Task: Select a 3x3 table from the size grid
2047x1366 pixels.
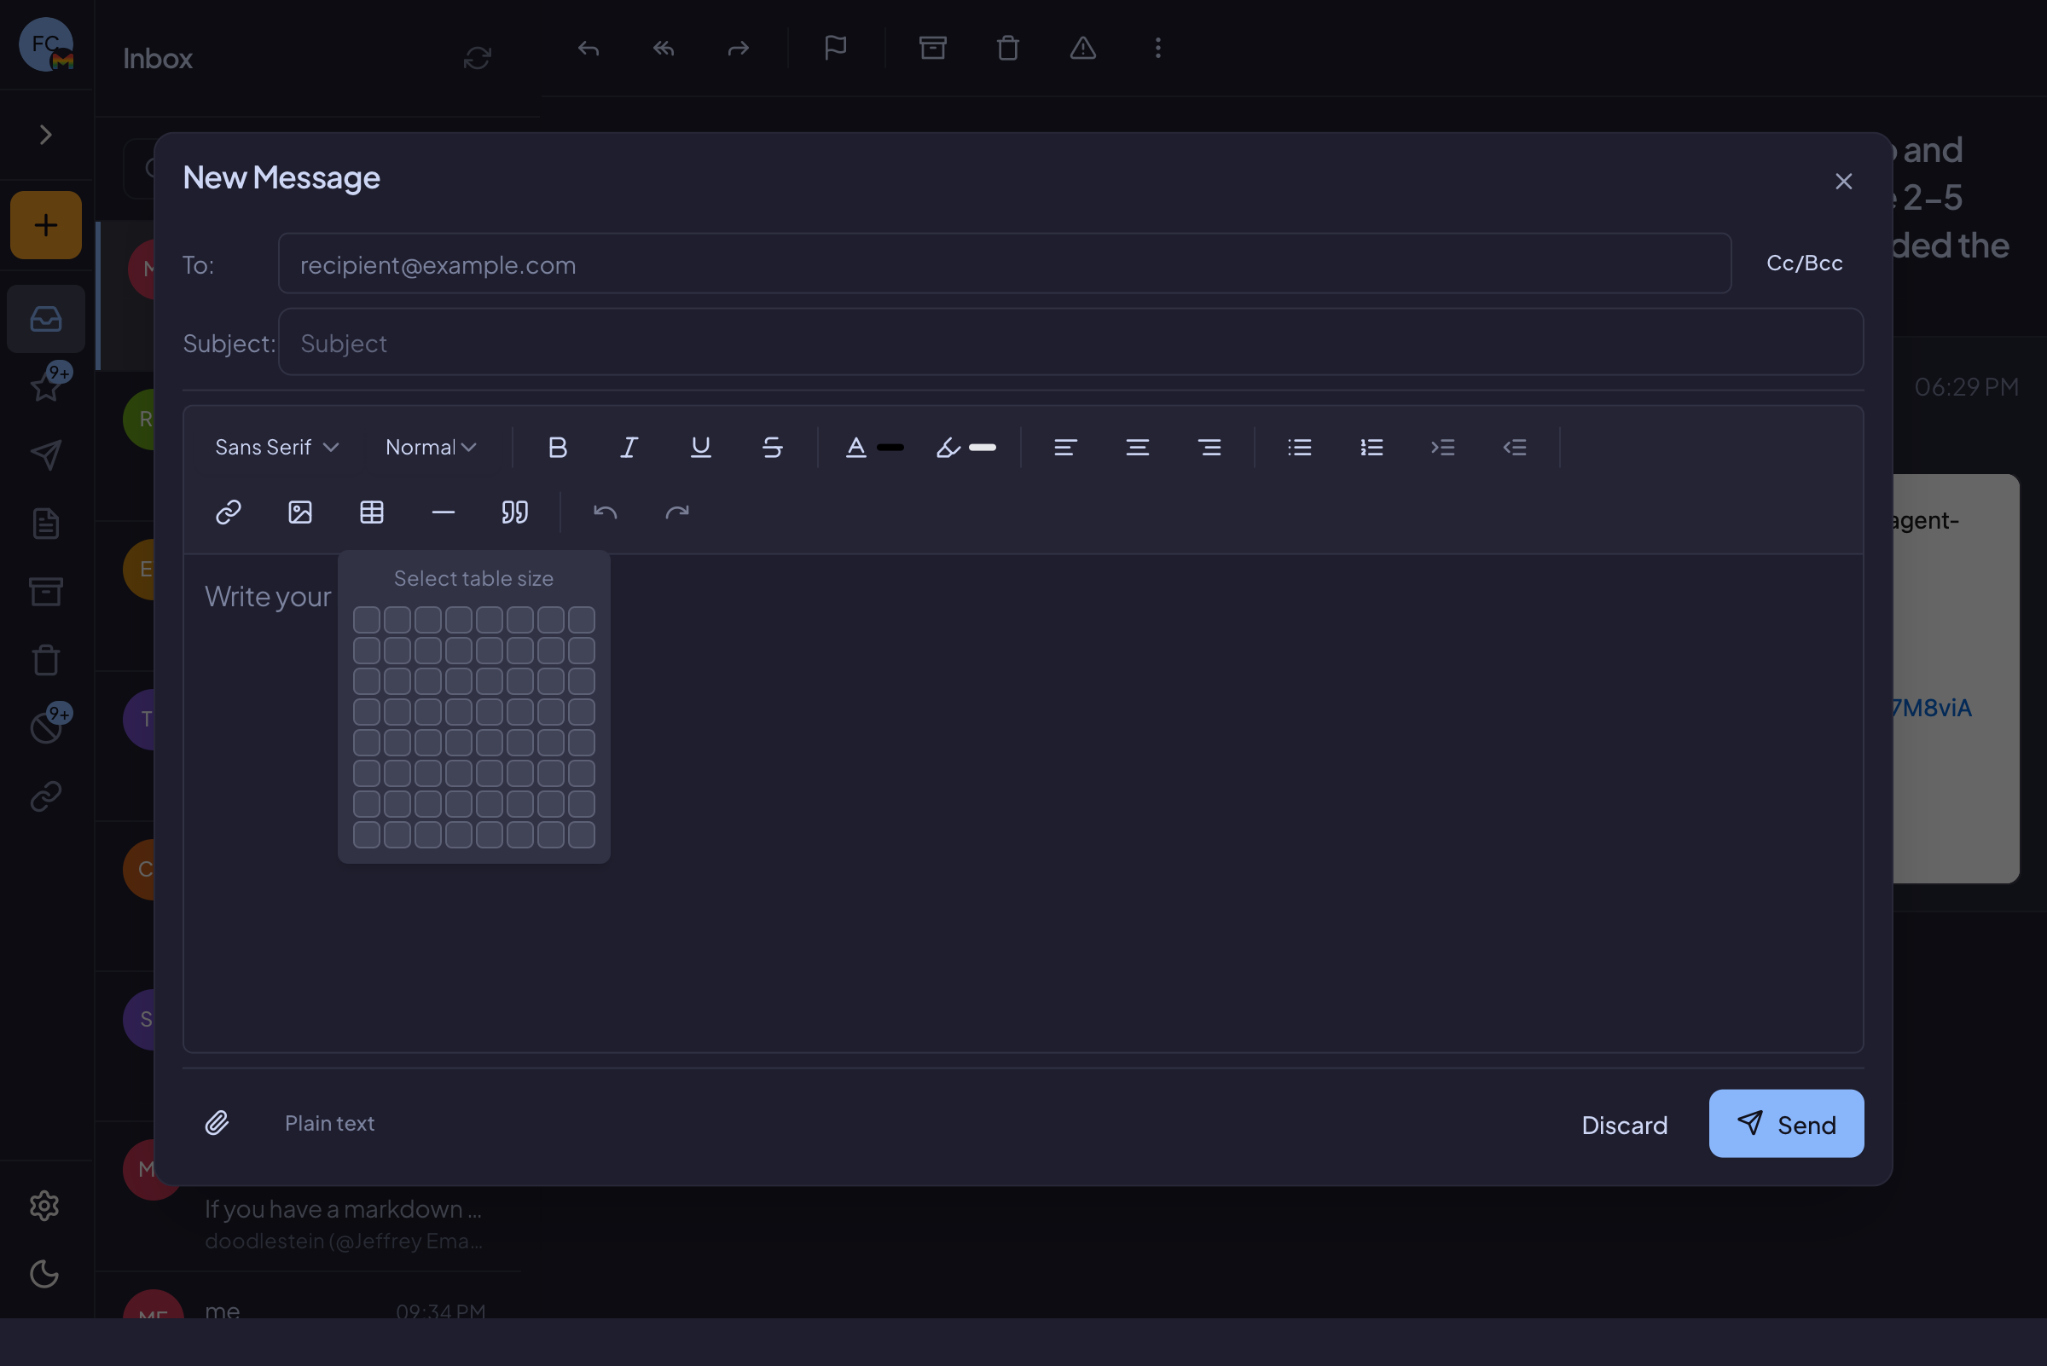Action: click(427, 680)
